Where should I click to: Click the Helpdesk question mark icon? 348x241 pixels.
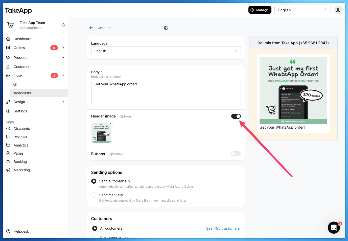coord(8,231)
